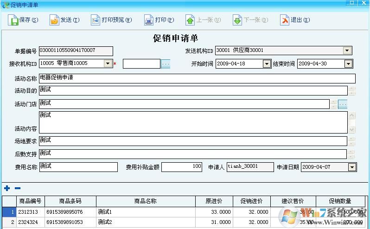Open the 申请日期 date dropdown
This screenshot has height=229, width=370.
[x=352, y=167]
